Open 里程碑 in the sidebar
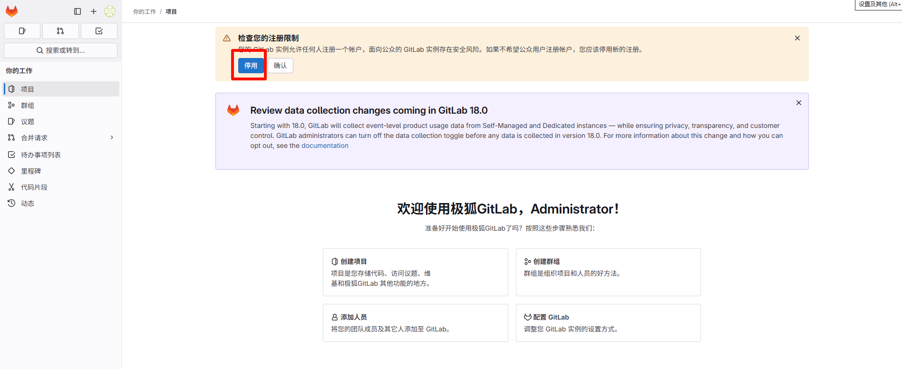902x369 pixels. pos(61,171)
